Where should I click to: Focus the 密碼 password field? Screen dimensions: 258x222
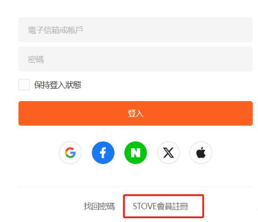pyautogui.click(x=136, y=59)
